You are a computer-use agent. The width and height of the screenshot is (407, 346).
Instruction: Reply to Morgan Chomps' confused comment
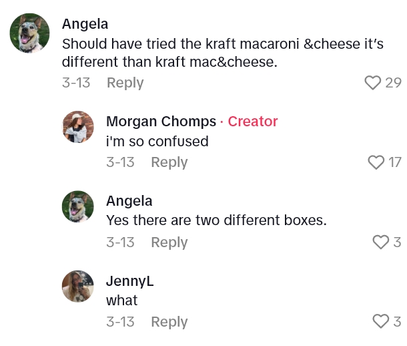[x=169, y=162]
